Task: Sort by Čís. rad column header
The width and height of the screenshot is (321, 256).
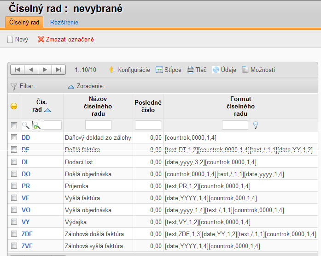Action: coord(41,106)
